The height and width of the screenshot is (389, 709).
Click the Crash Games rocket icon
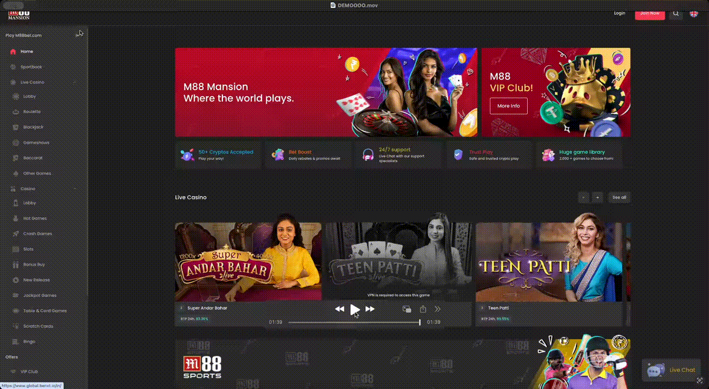click(16, 234)
